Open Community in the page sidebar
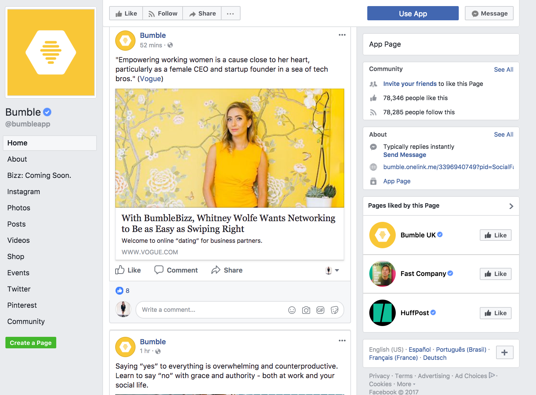Screen dimensions: 536x395 tap(26, 322)
